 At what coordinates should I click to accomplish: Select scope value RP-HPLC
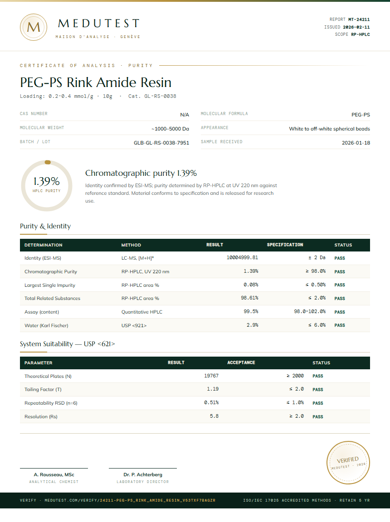click(x=361, y=34)
